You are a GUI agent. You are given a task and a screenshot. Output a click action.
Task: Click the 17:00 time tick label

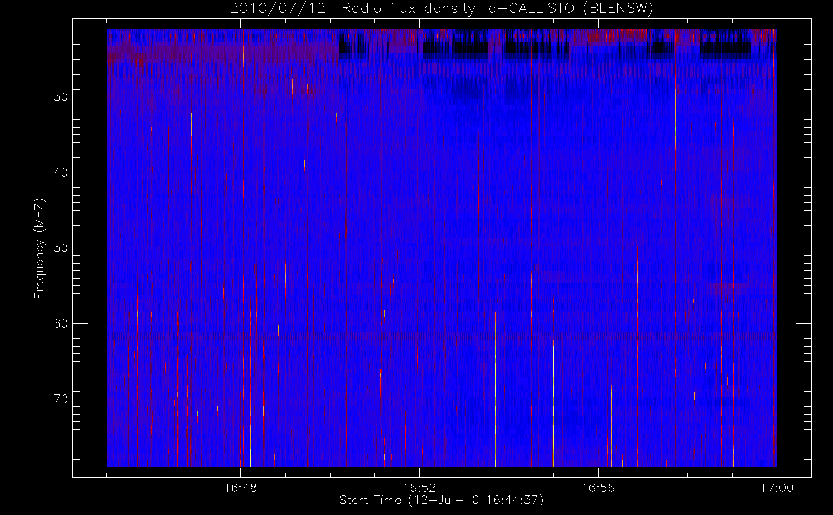pyautogui.click(x=777, y=488)
